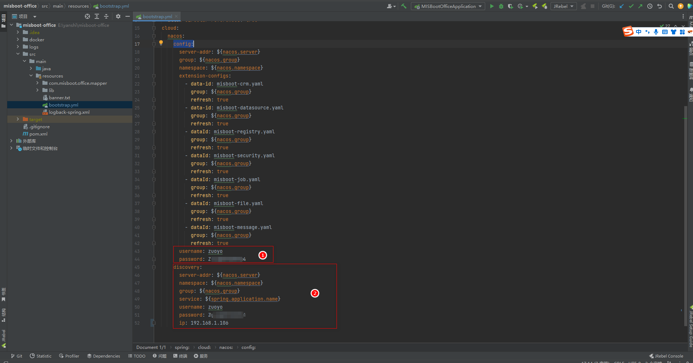Collapse the src folder
This screenshot has height=363, width=693.
coord(18,54)
